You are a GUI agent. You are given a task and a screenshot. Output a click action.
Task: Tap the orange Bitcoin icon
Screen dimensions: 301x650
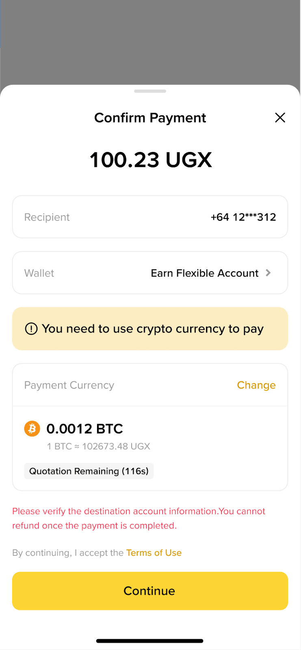click(32, 429)
